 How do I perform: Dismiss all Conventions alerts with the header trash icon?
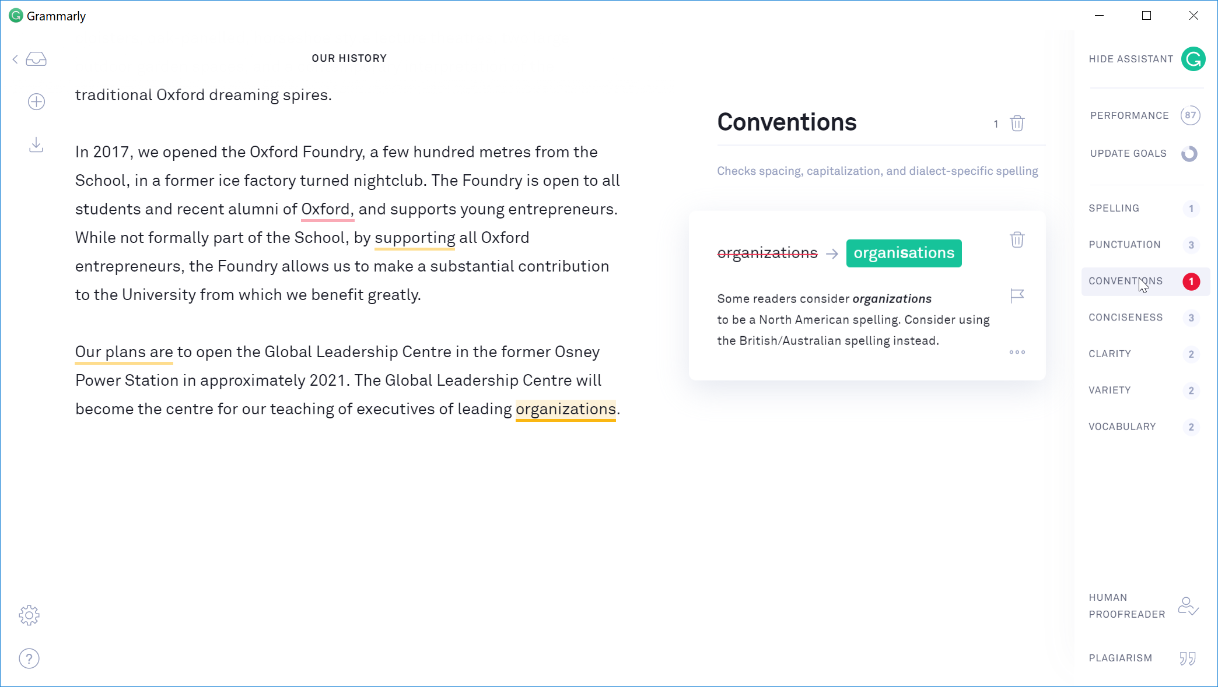[x=1017, y=124]
